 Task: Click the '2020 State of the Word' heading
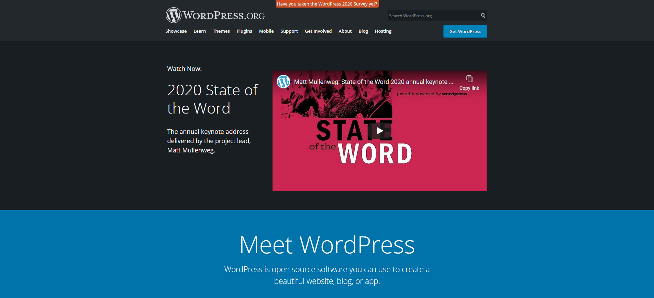pyautogui.click(x=212, y=99)
